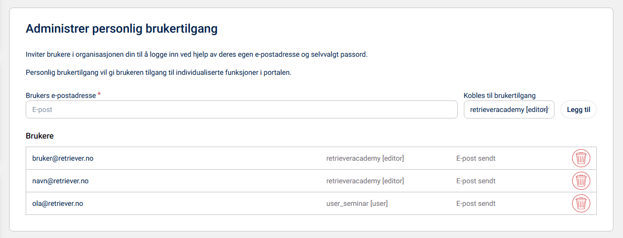Click the Brukere section heading
This screenshot has height=238, width=623.
[x=40, y=136]
